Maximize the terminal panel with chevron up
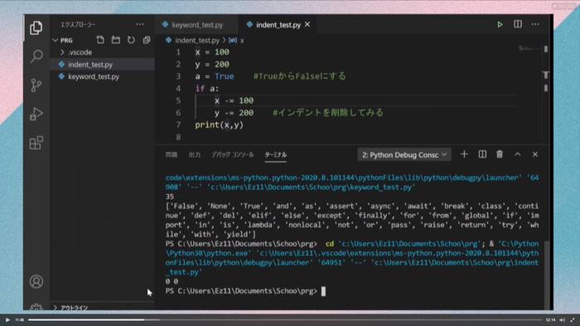The height and width of the screenshot is (326, 580). 518,154
